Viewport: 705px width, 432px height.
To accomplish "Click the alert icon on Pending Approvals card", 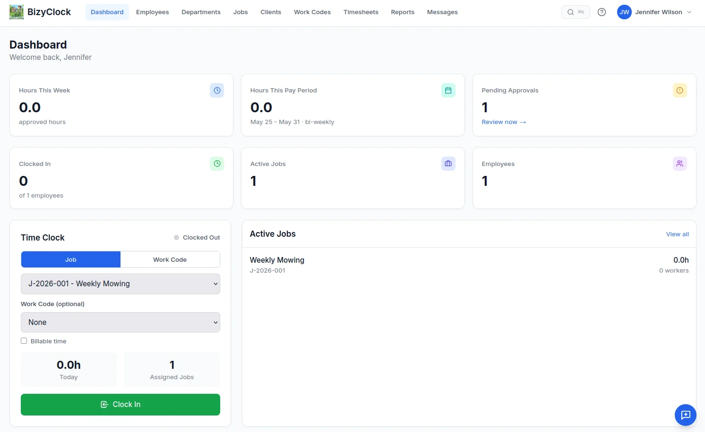I will tap(679, 91).
